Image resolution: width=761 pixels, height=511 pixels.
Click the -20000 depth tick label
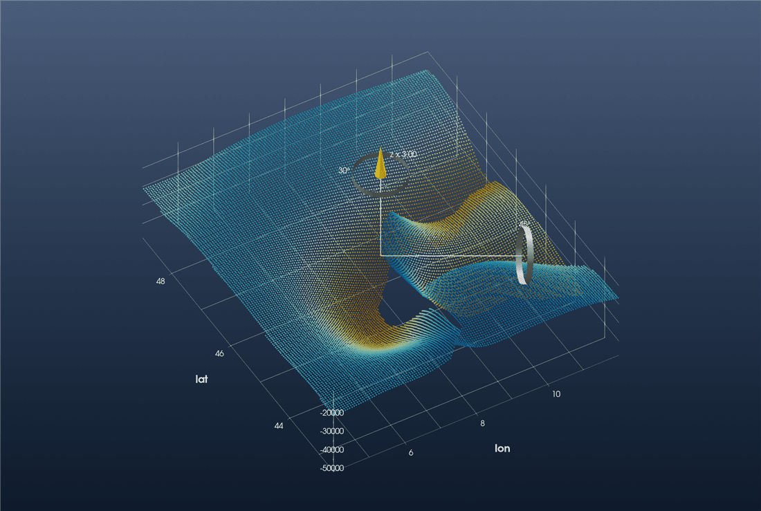tap(331, 413)
